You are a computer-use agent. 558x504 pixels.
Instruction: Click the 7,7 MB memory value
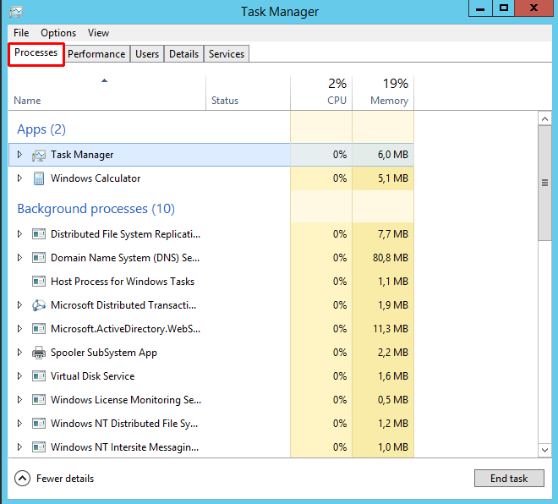393,234
